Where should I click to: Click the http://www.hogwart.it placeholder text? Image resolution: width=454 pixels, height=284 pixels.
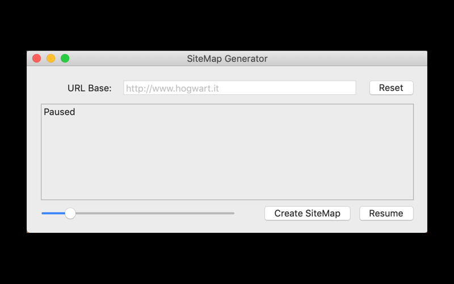click(173, 89)
